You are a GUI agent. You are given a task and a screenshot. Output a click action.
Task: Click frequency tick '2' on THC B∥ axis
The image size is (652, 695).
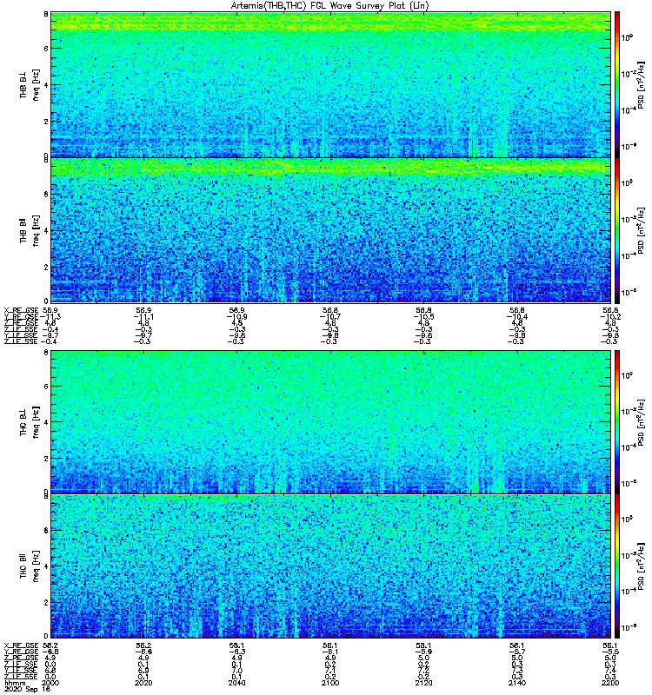click(46, 602)
